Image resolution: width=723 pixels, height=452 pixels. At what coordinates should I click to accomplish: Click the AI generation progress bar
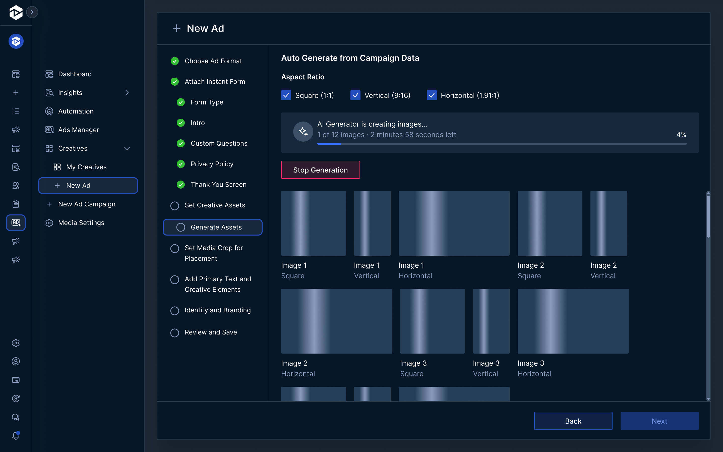point(501,143)
